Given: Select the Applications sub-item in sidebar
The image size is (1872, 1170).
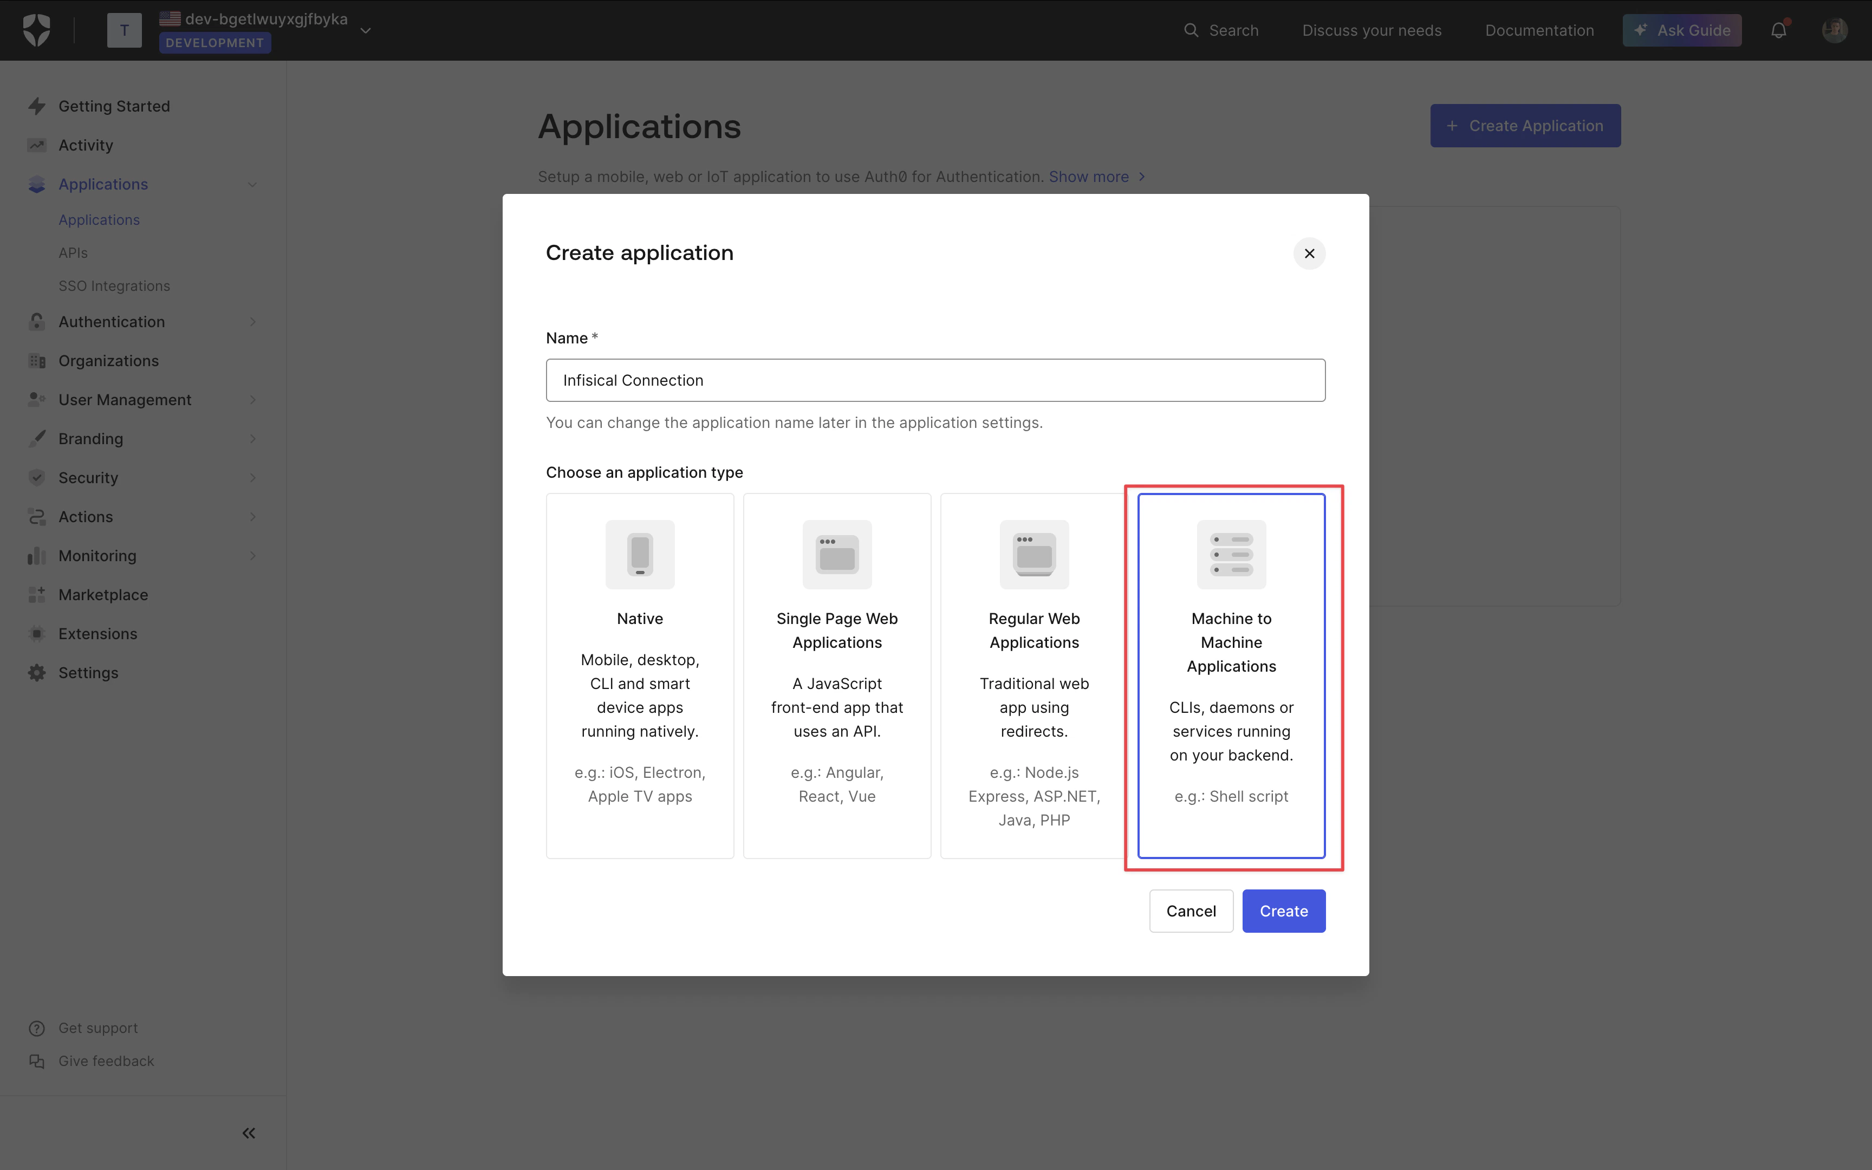Looking at the screenshot, I should tap(99, 220).
